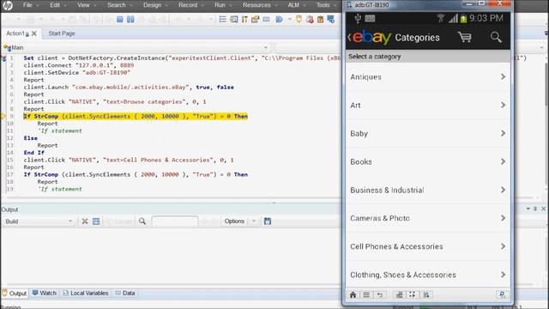Click the icon beside the clear button in Output
This screenshot has width=549, height=309.
96,221
